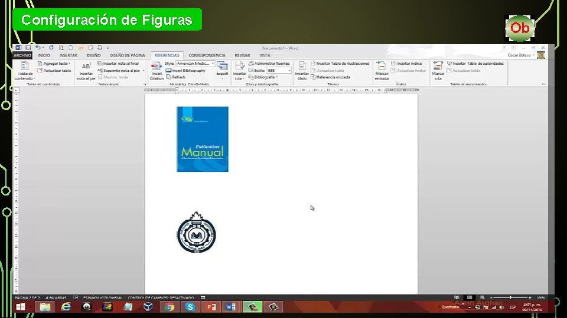Open Mendeley Style combo box
The image size is (567, 318).
pos(195,64)
